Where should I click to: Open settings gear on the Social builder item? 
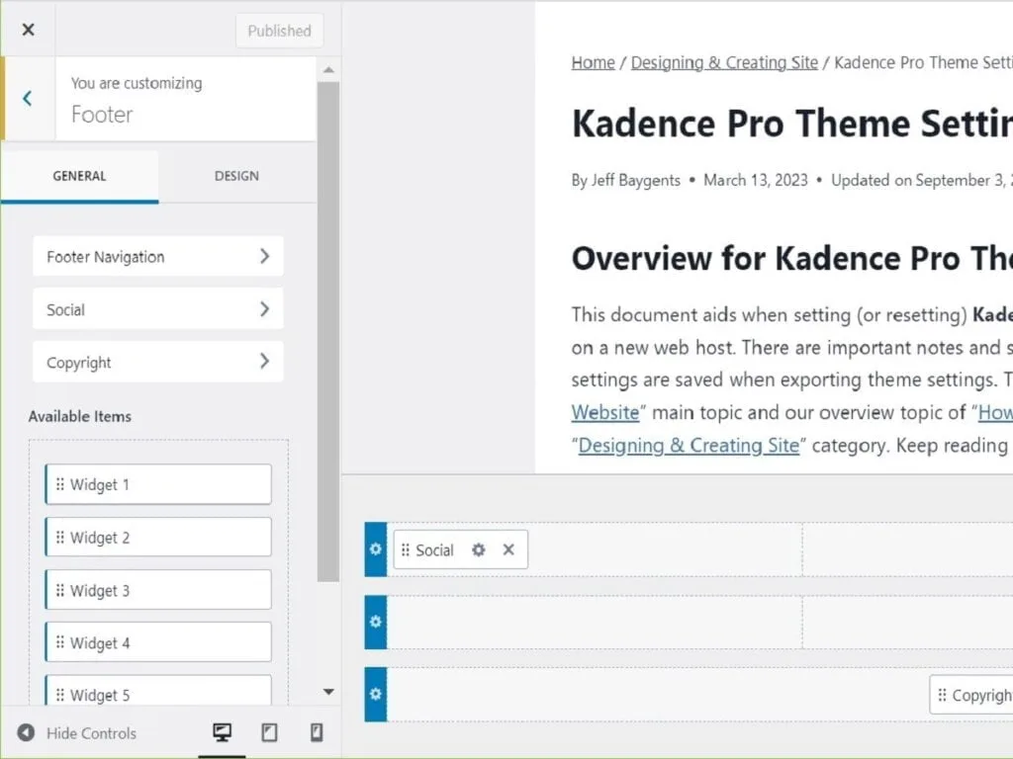click(x=478, y=549)
